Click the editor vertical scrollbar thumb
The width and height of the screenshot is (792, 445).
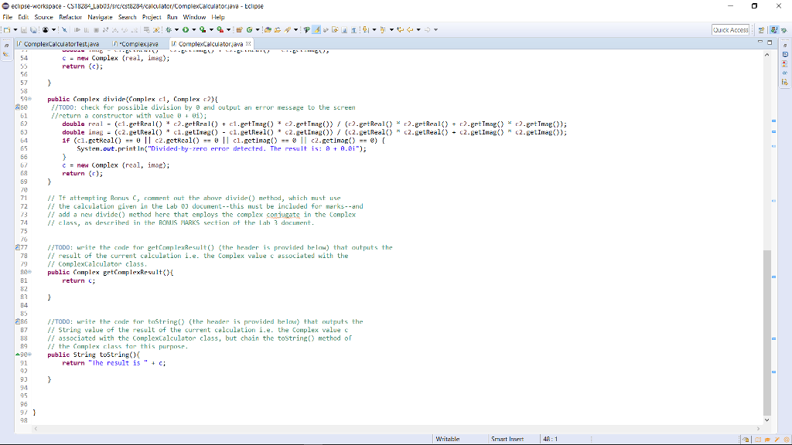tap(767, 332)
